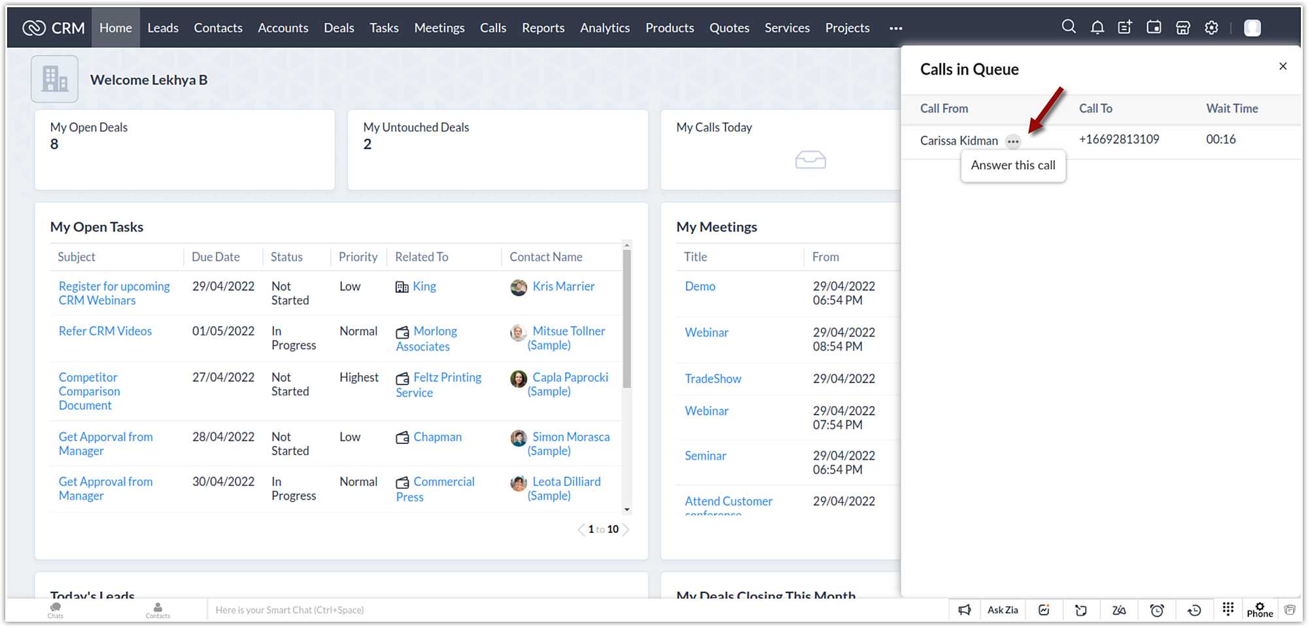This screenshot has width=1308, height=627.
Task: Open the Refer CRM Videos task
Action: pyautogui.click(x=105, y=331)
